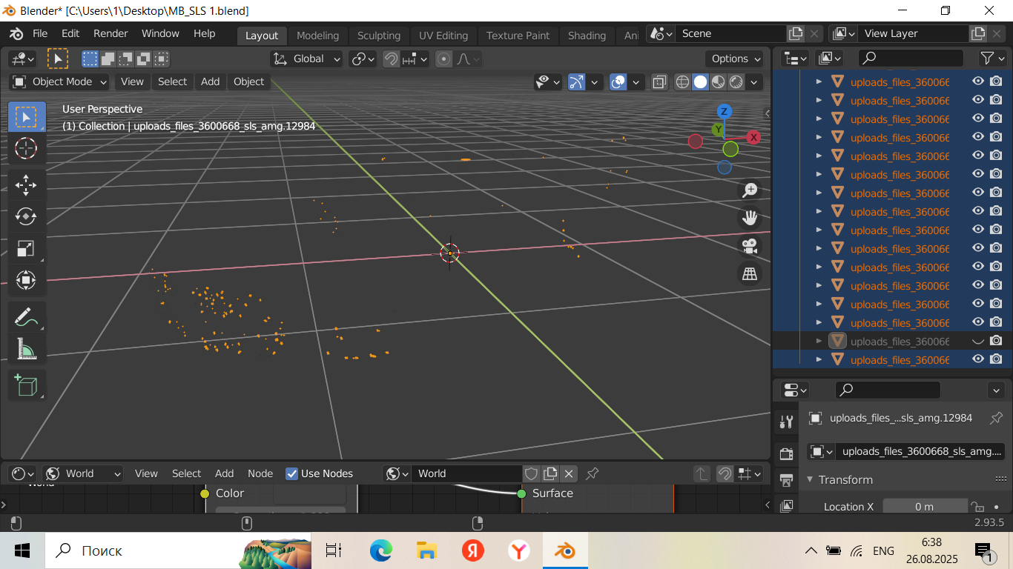The width and height of the screenshot is (1013, 569).
Task: Click the Add Cube tool
Action: [26, 385]
